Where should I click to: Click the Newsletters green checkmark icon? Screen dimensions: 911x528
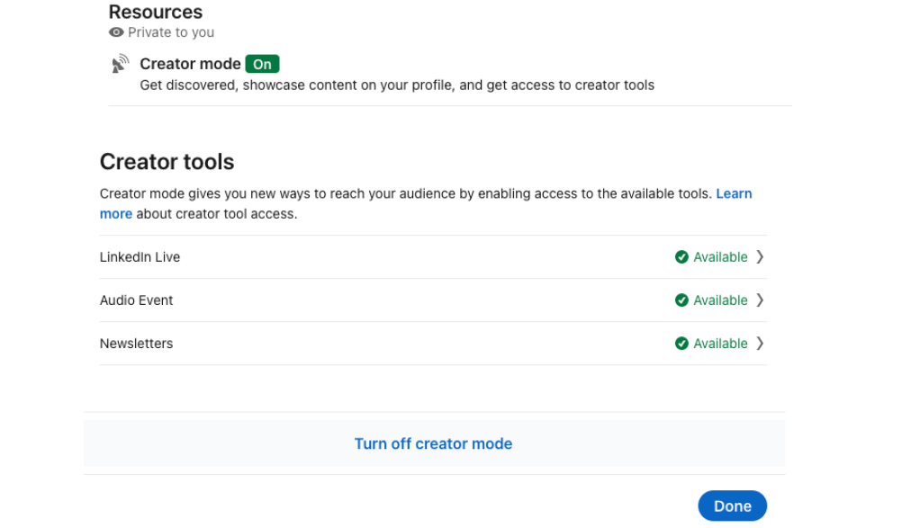pyautogui.click(x=681, y=344)
